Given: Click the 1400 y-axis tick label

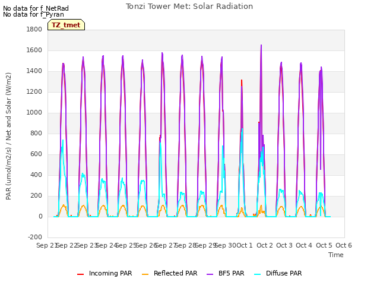Looking at the screenshot, I should point(34,71).
